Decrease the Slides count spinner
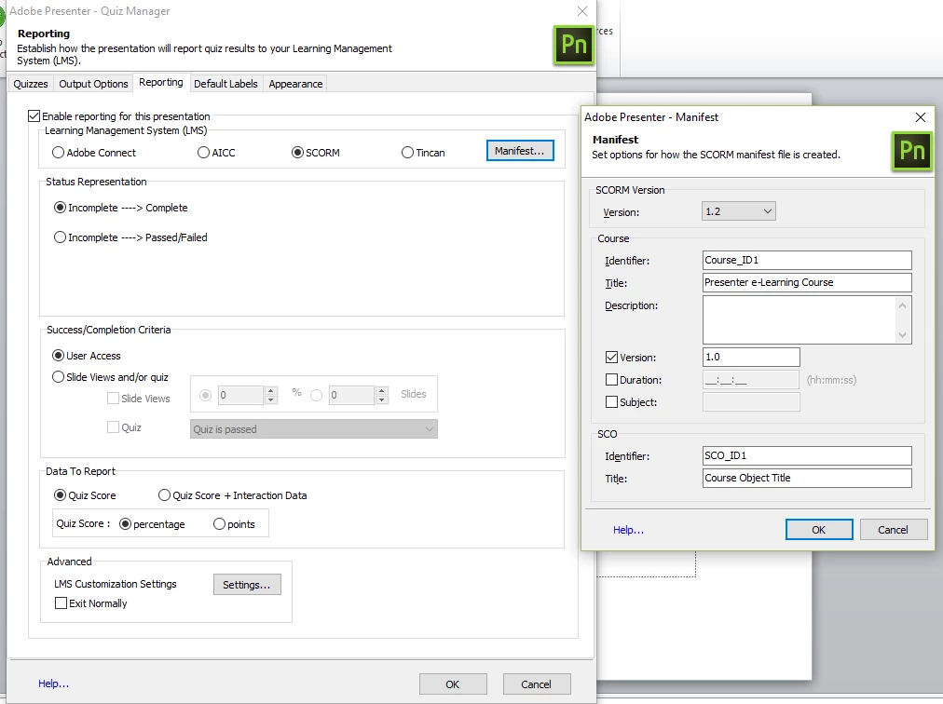Viewport: 943px width, 704px height. click(x=381, y=399)
